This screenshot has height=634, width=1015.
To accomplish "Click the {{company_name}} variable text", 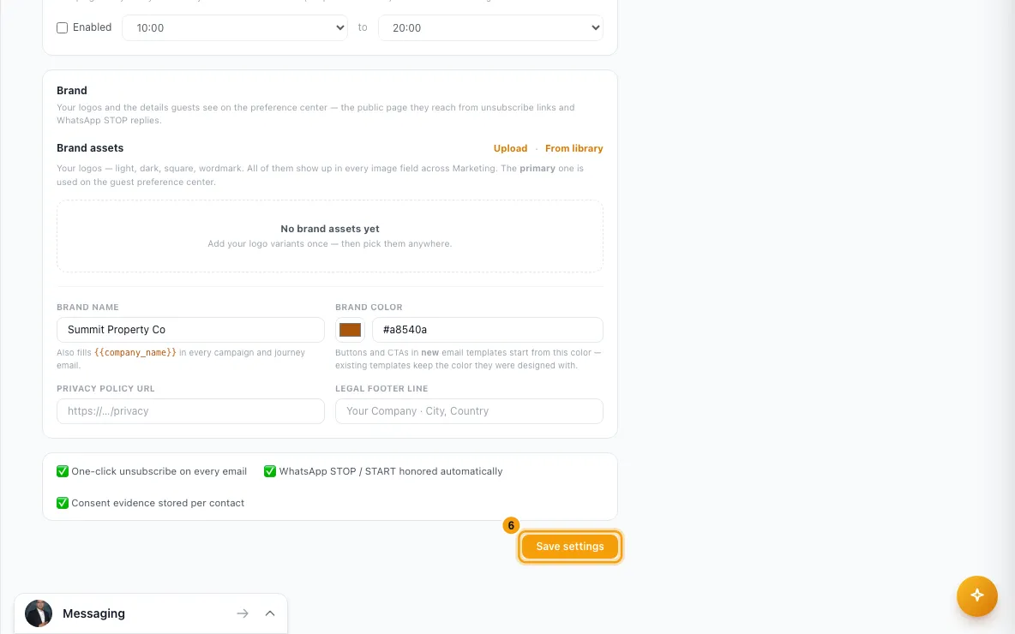I will click(x=135, y=353).
